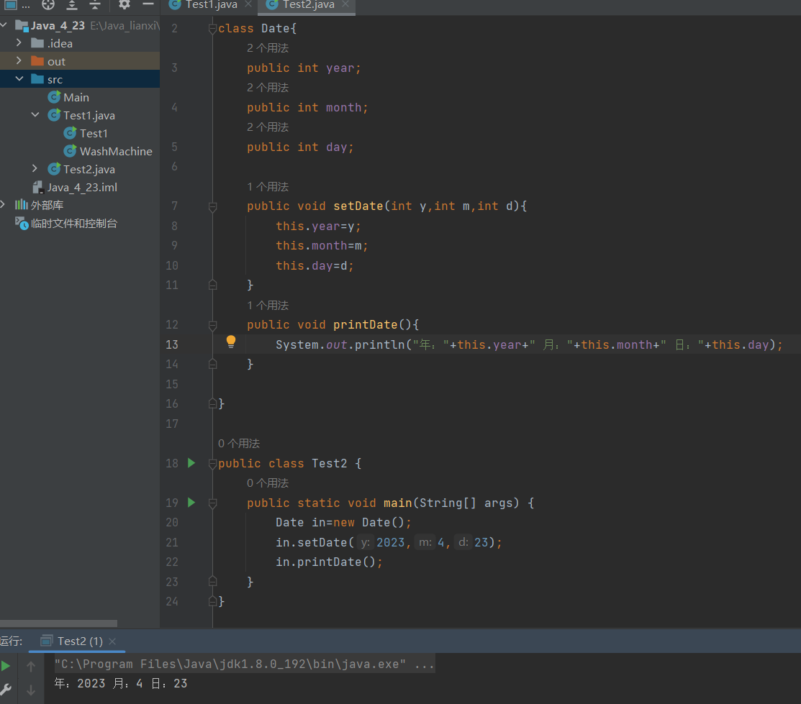Click the yellow lightbulb quick-fix icon
This screenshot has height=704, width=801.
click(231, 342)
